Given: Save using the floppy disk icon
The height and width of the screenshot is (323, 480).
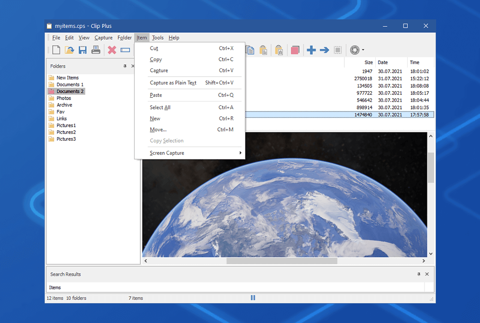Looking at the screenshot, I should tap(83, 50).
